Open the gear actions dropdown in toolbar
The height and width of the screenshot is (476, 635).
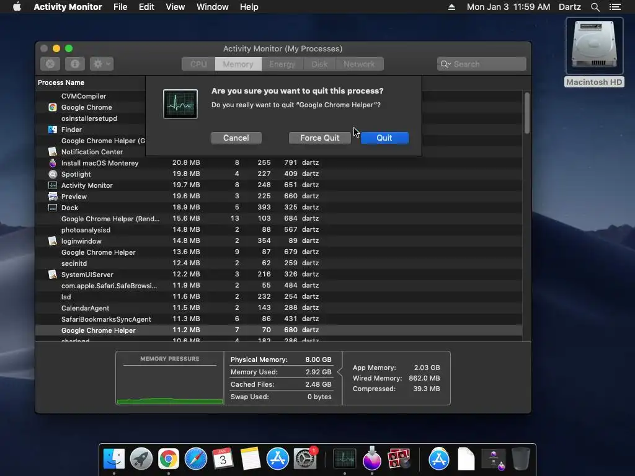coord(102,64)
